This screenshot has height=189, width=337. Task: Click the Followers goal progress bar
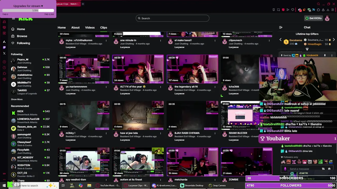pyautogui.click(x=291, y=185)
